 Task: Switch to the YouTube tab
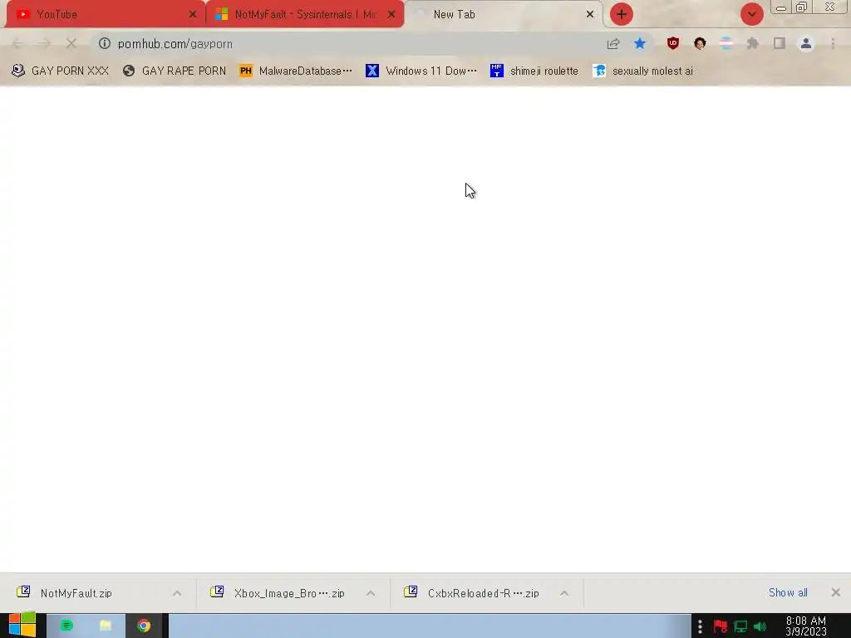click(x=106, y=14)
